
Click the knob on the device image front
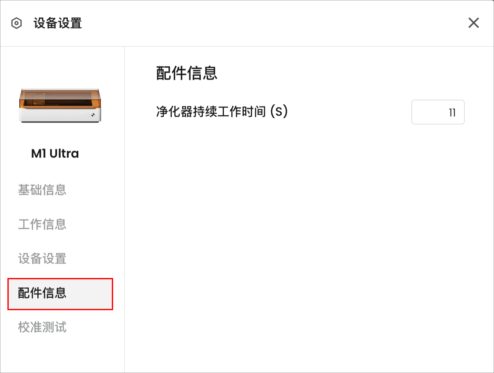(x=88, y=115)
